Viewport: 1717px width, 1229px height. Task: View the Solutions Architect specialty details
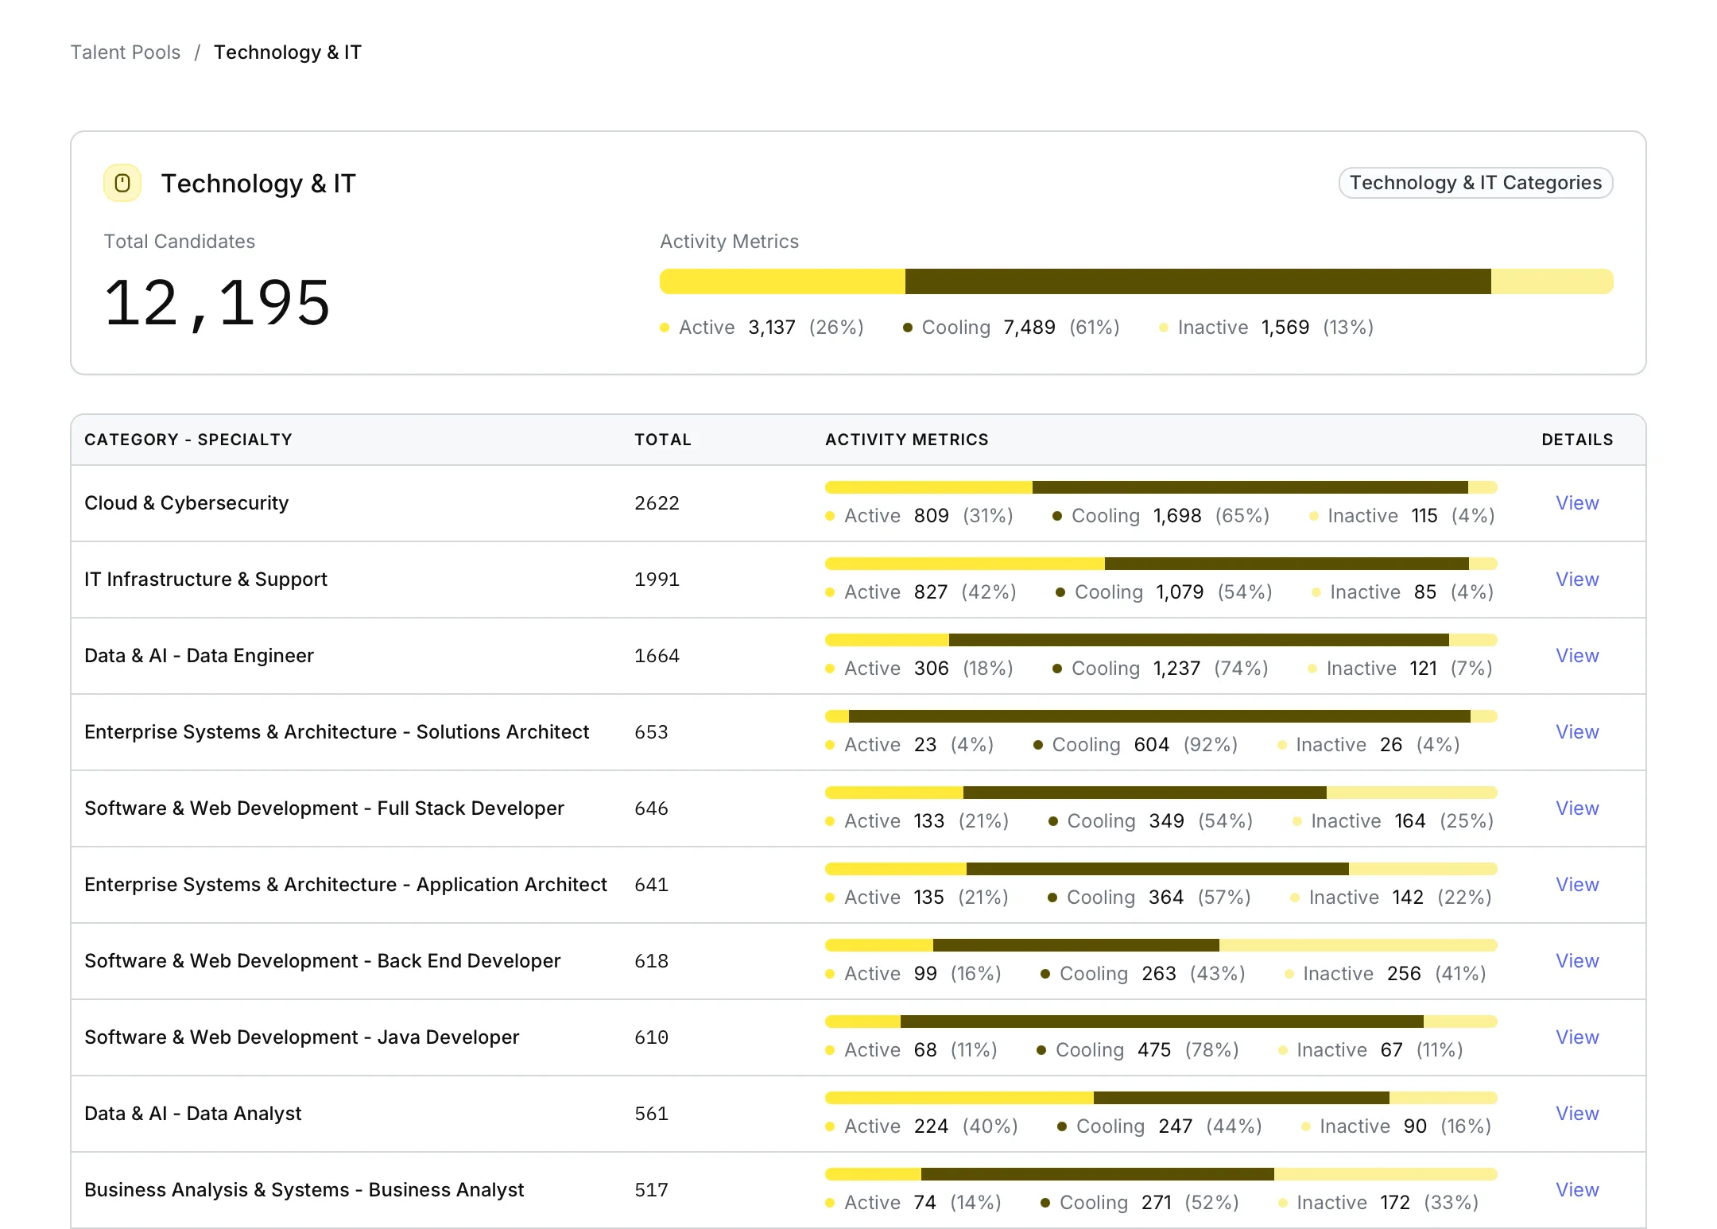(1576, 732)
